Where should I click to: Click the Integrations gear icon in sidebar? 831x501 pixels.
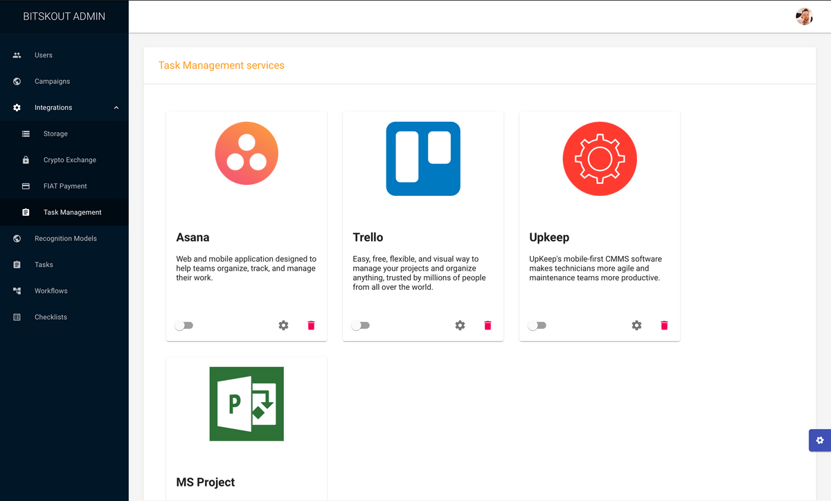17,108
